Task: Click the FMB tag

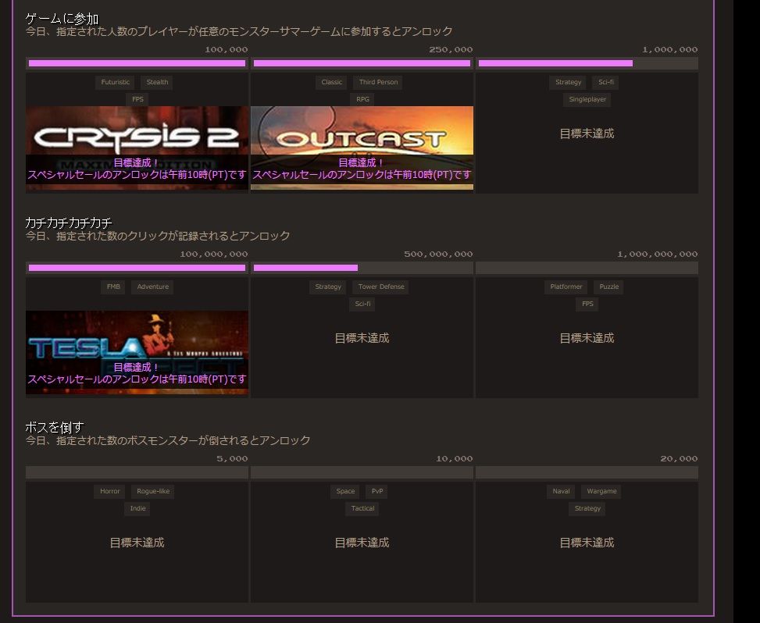Action: [113, 287]
